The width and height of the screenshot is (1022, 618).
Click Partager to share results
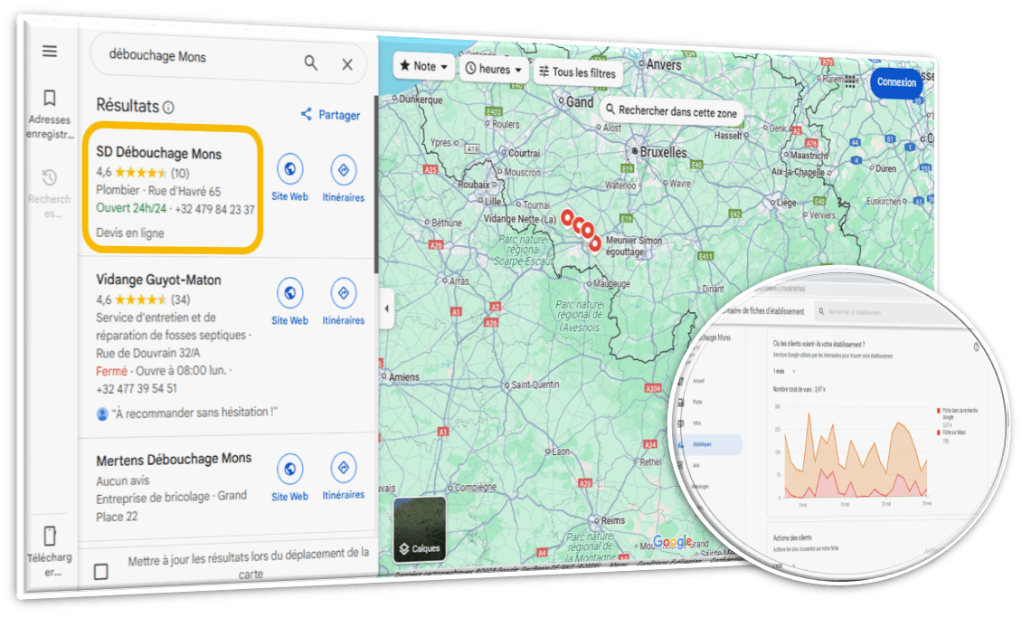330,115
